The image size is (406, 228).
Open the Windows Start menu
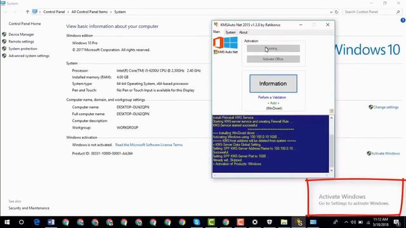pyautogui.click(x=7, y=222)
